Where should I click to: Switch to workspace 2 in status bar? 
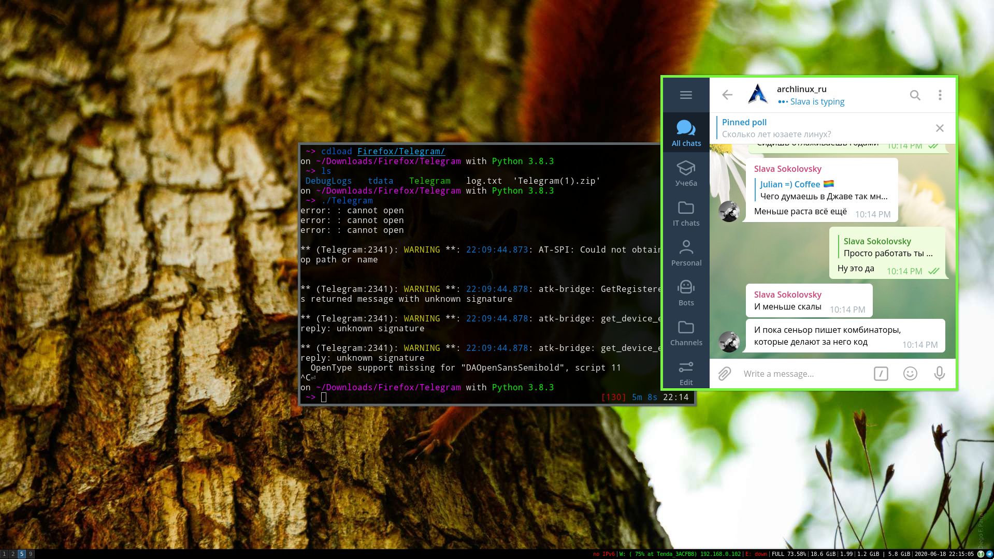(13, 554)
